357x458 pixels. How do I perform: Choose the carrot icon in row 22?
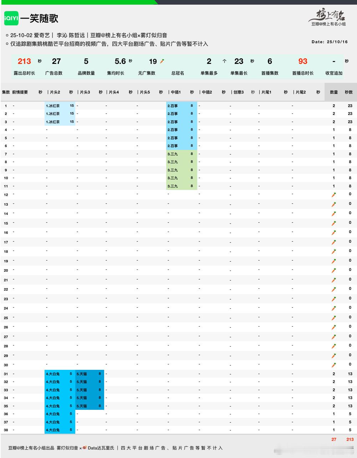[x=334, y=289]
